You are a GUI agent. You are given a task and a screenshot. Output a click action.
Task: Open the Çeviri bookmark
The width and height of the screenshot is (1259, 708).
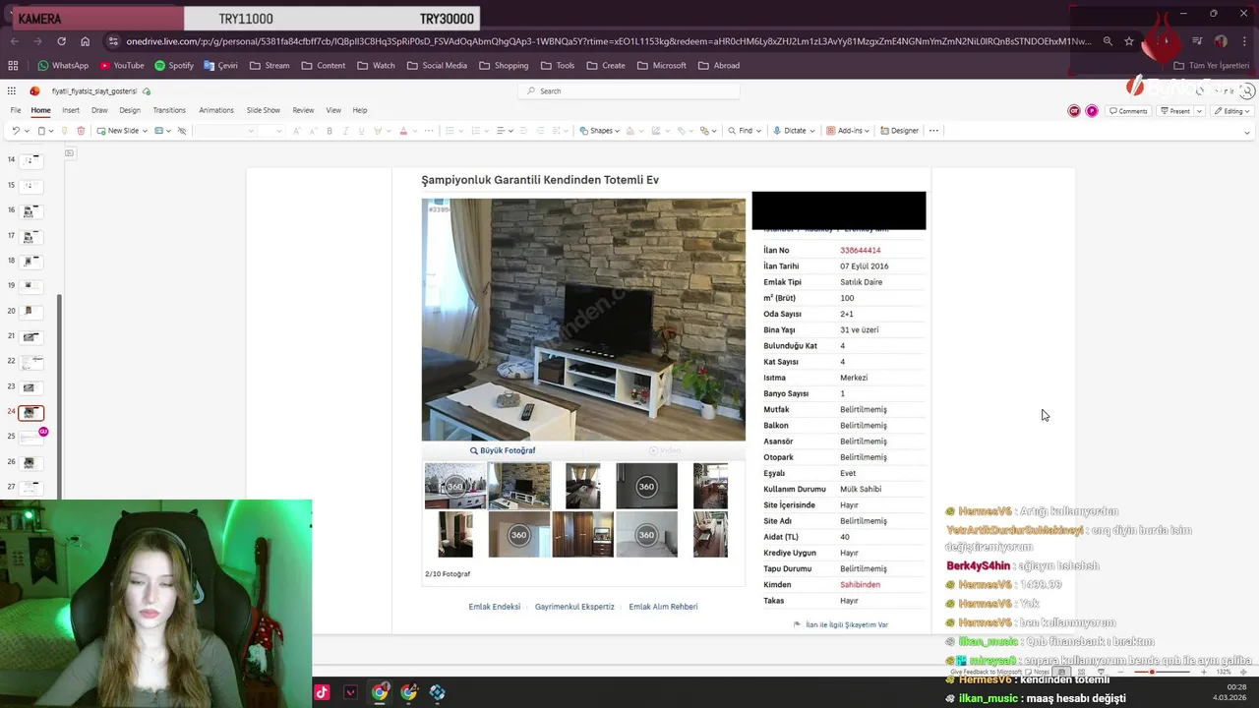(220, 66)
